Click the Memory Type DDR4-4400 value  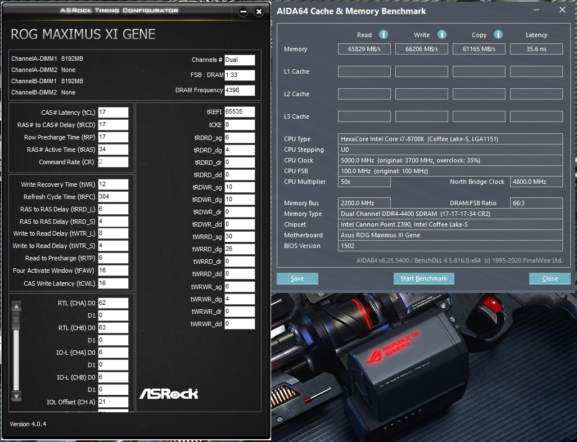450,214
